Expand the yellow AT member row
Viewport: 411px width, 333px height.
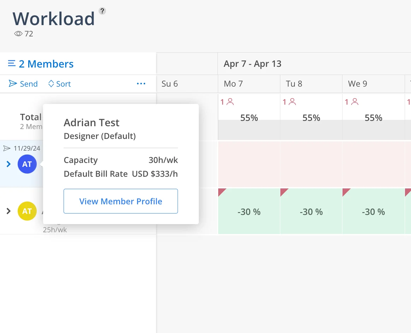pyautogui.click(x=9, y=211)
